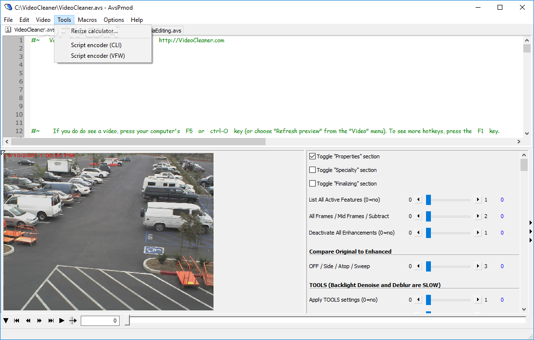Click the slider panel vertical scrollbar thumb
The height and width of the screenshot is (340, 534).
coord(524,165)
